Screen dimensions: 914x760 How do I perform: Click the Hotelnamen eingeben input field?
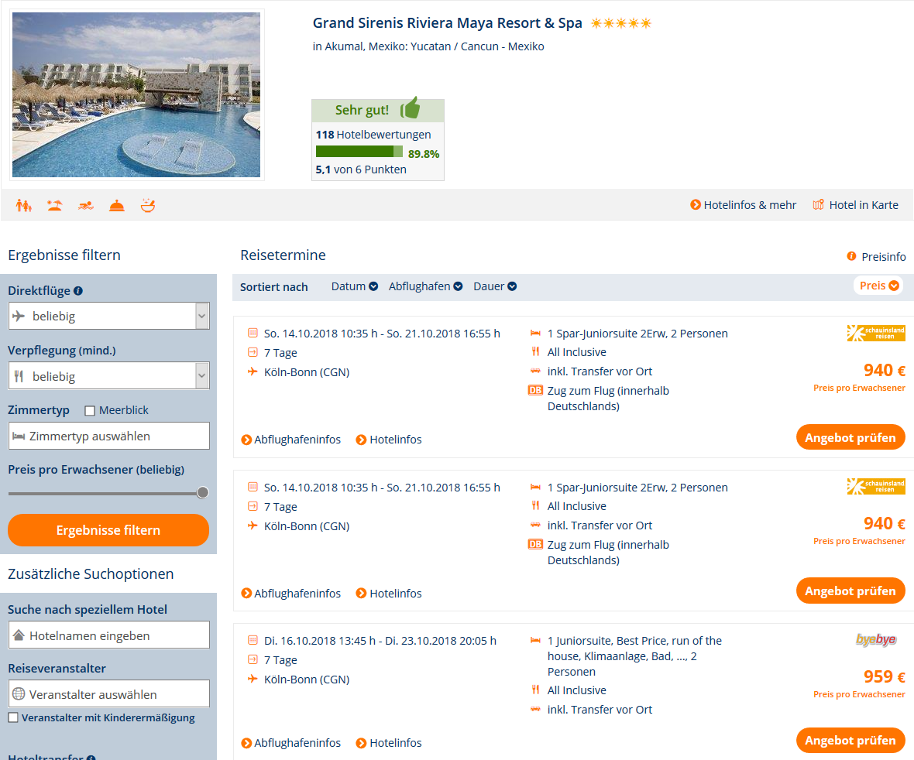[x=109, y=635]
